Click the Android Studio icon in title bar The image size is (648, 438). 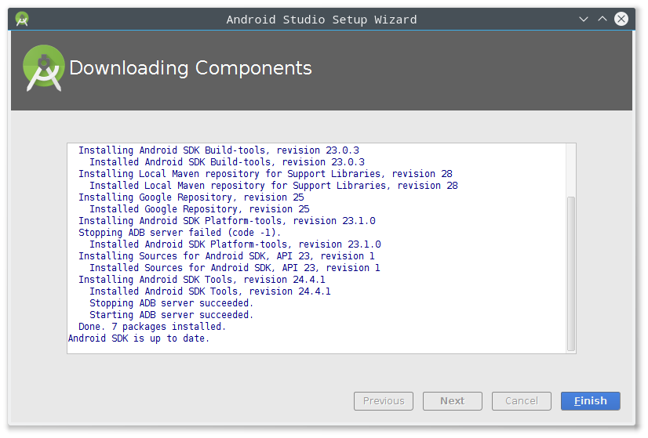tap(21, 19)
